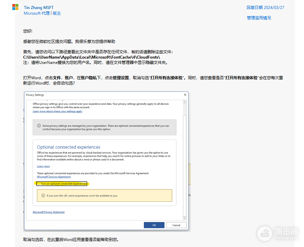
Task: Click the 您好! greeting text
Action: pos(28,31)
